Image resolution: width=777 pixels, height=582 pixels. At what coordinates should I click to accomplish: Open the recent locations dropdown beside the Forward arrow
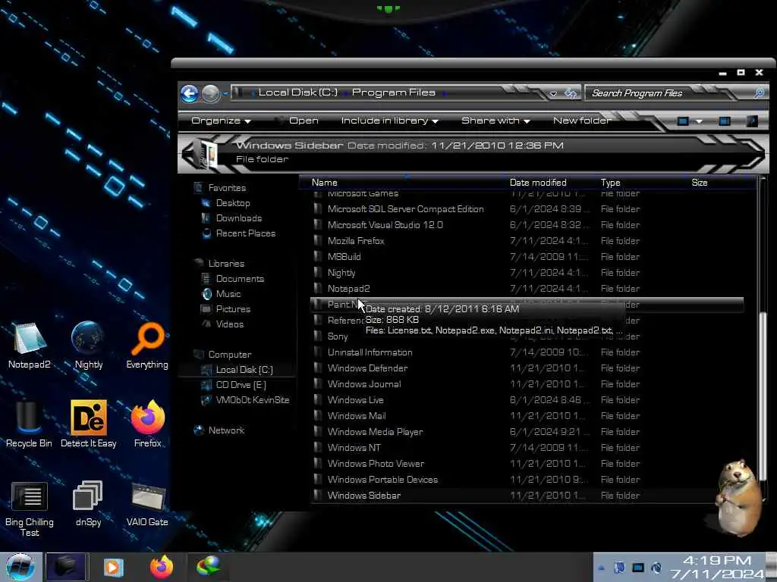(x=225, y=93)
